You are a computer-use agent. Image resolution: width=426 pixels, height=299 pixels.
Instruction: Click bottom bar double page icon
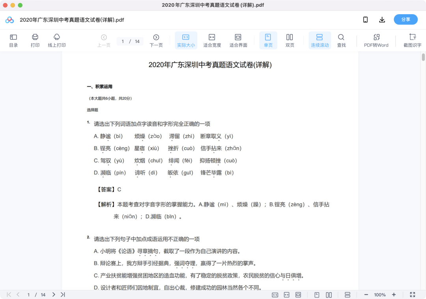click(x=329, y=295)
